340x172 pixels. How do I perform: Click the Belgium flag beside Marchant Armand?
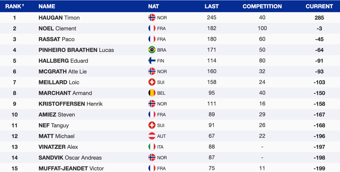pos(152,93)
